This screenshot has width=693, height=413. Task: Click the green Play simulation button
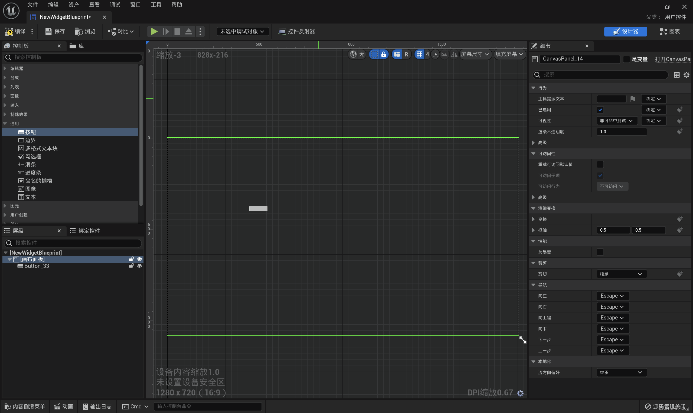click(154, 31)
